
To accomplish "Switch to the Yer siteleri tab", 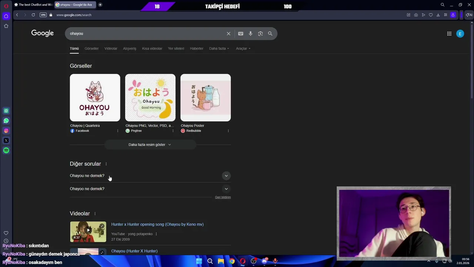I will click(x=176, y=49).
